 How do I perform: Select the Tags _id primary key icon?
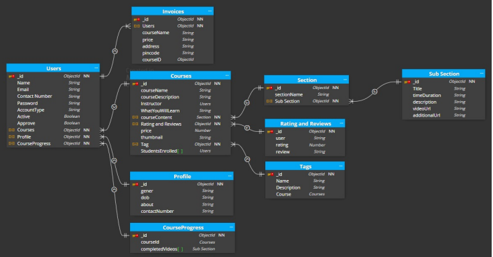[271, 175]
